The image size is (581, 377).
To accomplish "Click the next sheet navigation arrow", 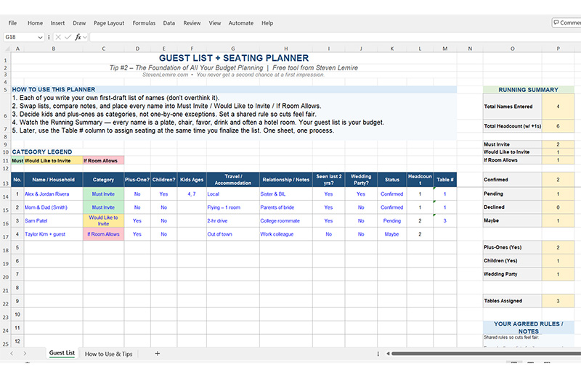I will (25, 354).
